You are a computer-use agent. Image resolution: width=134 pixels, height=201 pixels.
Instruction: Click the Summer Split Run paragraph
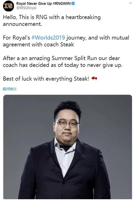tap(63, 62)
